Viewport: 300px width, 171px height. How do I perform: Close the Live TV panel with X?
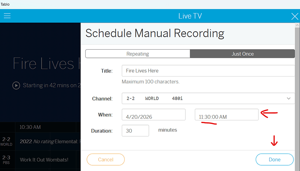click(x=295, y=16)
